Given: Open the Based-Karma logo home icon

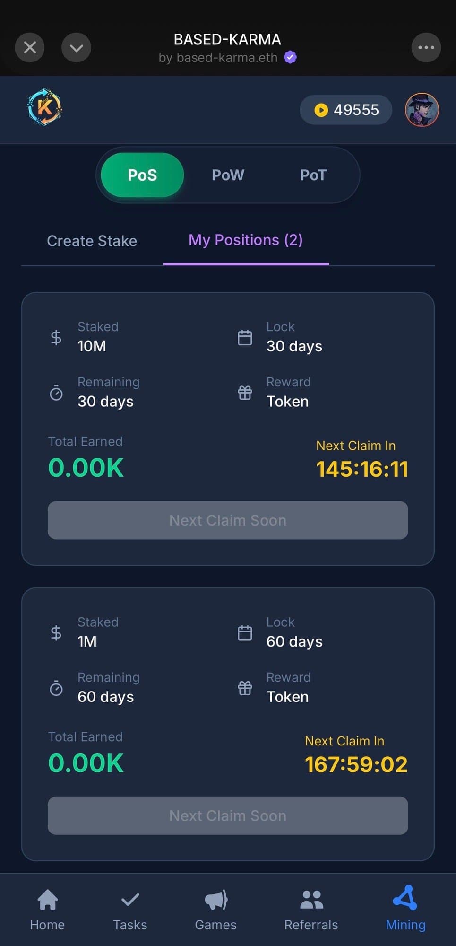Looking at the screenshot, I should [44, 107].
